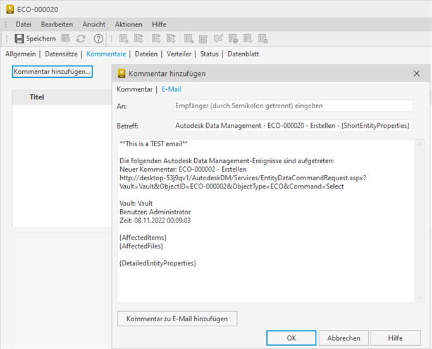Open the Ansicht menu

94,25
